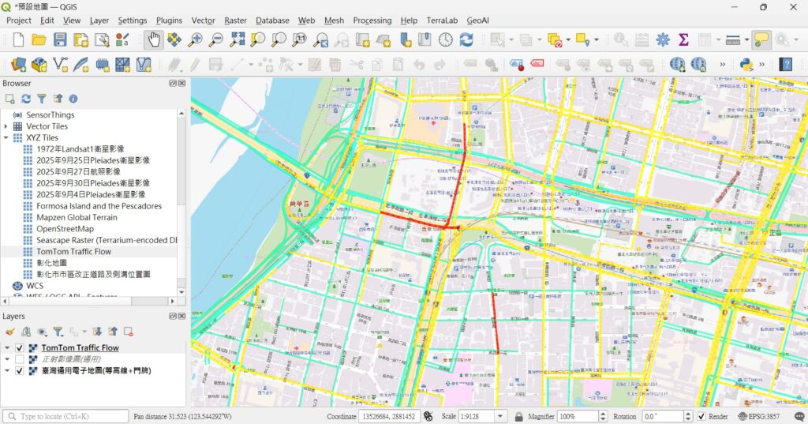Toggle the Render checkbox
The height and width of the screenshot is (424, 808).
click(x=701, y=416)
